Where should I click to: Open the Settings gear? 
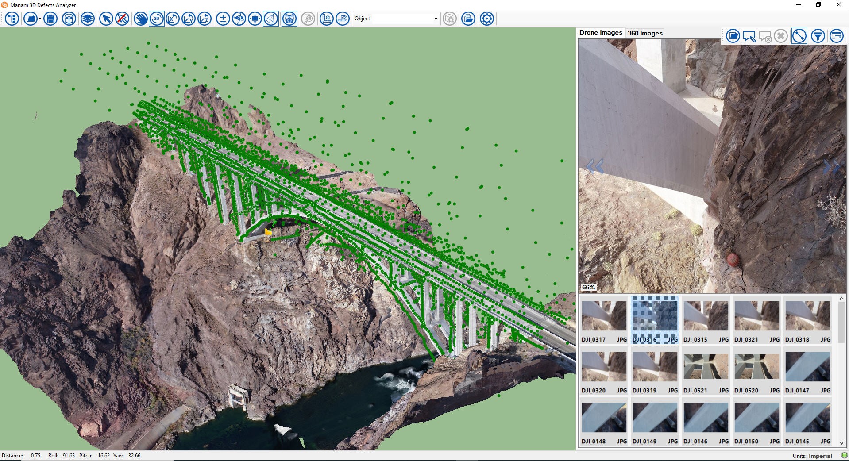click(x=486, y=19)
